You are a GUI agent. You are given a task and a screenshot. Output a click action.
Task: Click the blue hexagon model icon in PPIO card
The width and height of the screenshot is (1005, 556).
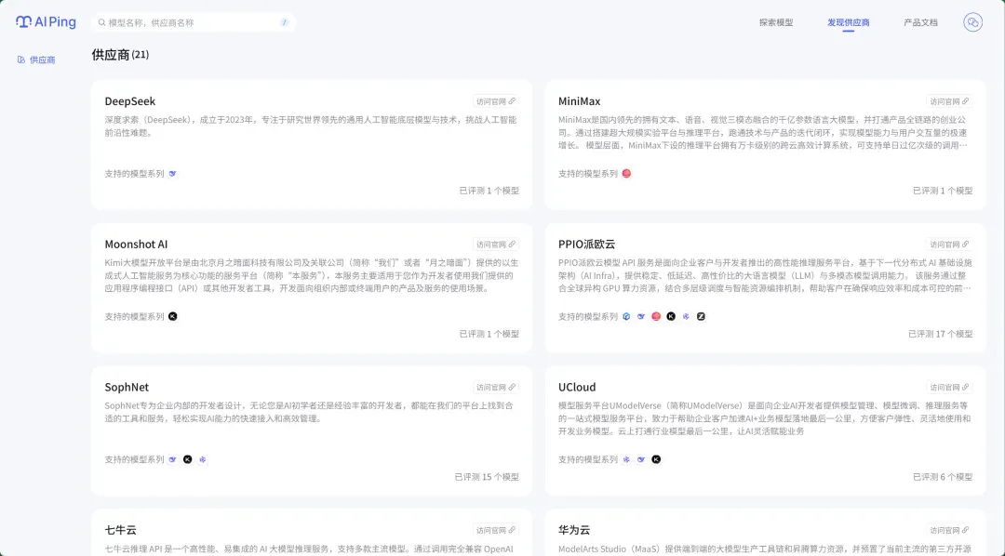pos(626,316)
